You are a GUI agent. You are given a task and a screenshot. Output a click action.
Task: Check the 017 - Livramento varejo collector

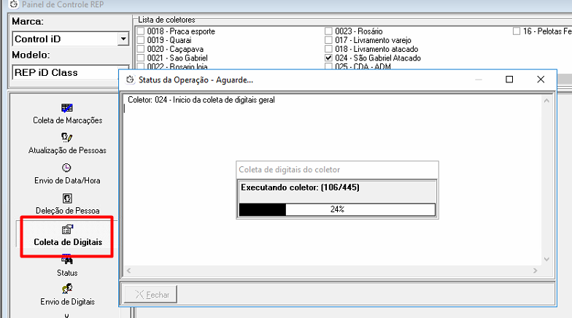pos(329,40)
